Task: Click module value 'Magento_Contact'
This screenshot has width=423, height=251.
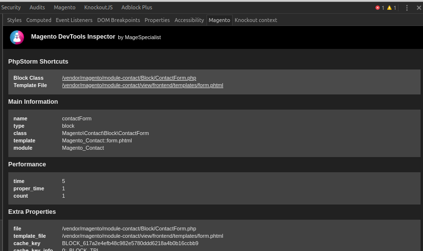Action: pyautogui.click(x=83, y=148)
